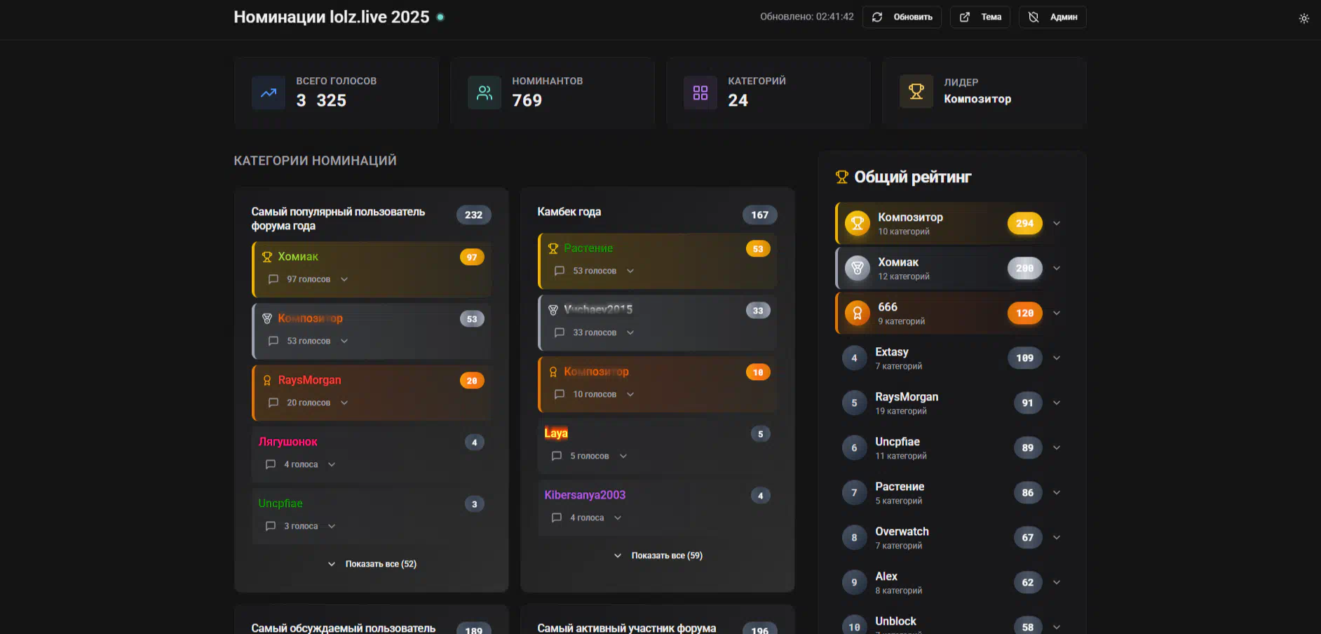
Task: Click the Kibersanya2003 nominee name
Action: point(585,495)
